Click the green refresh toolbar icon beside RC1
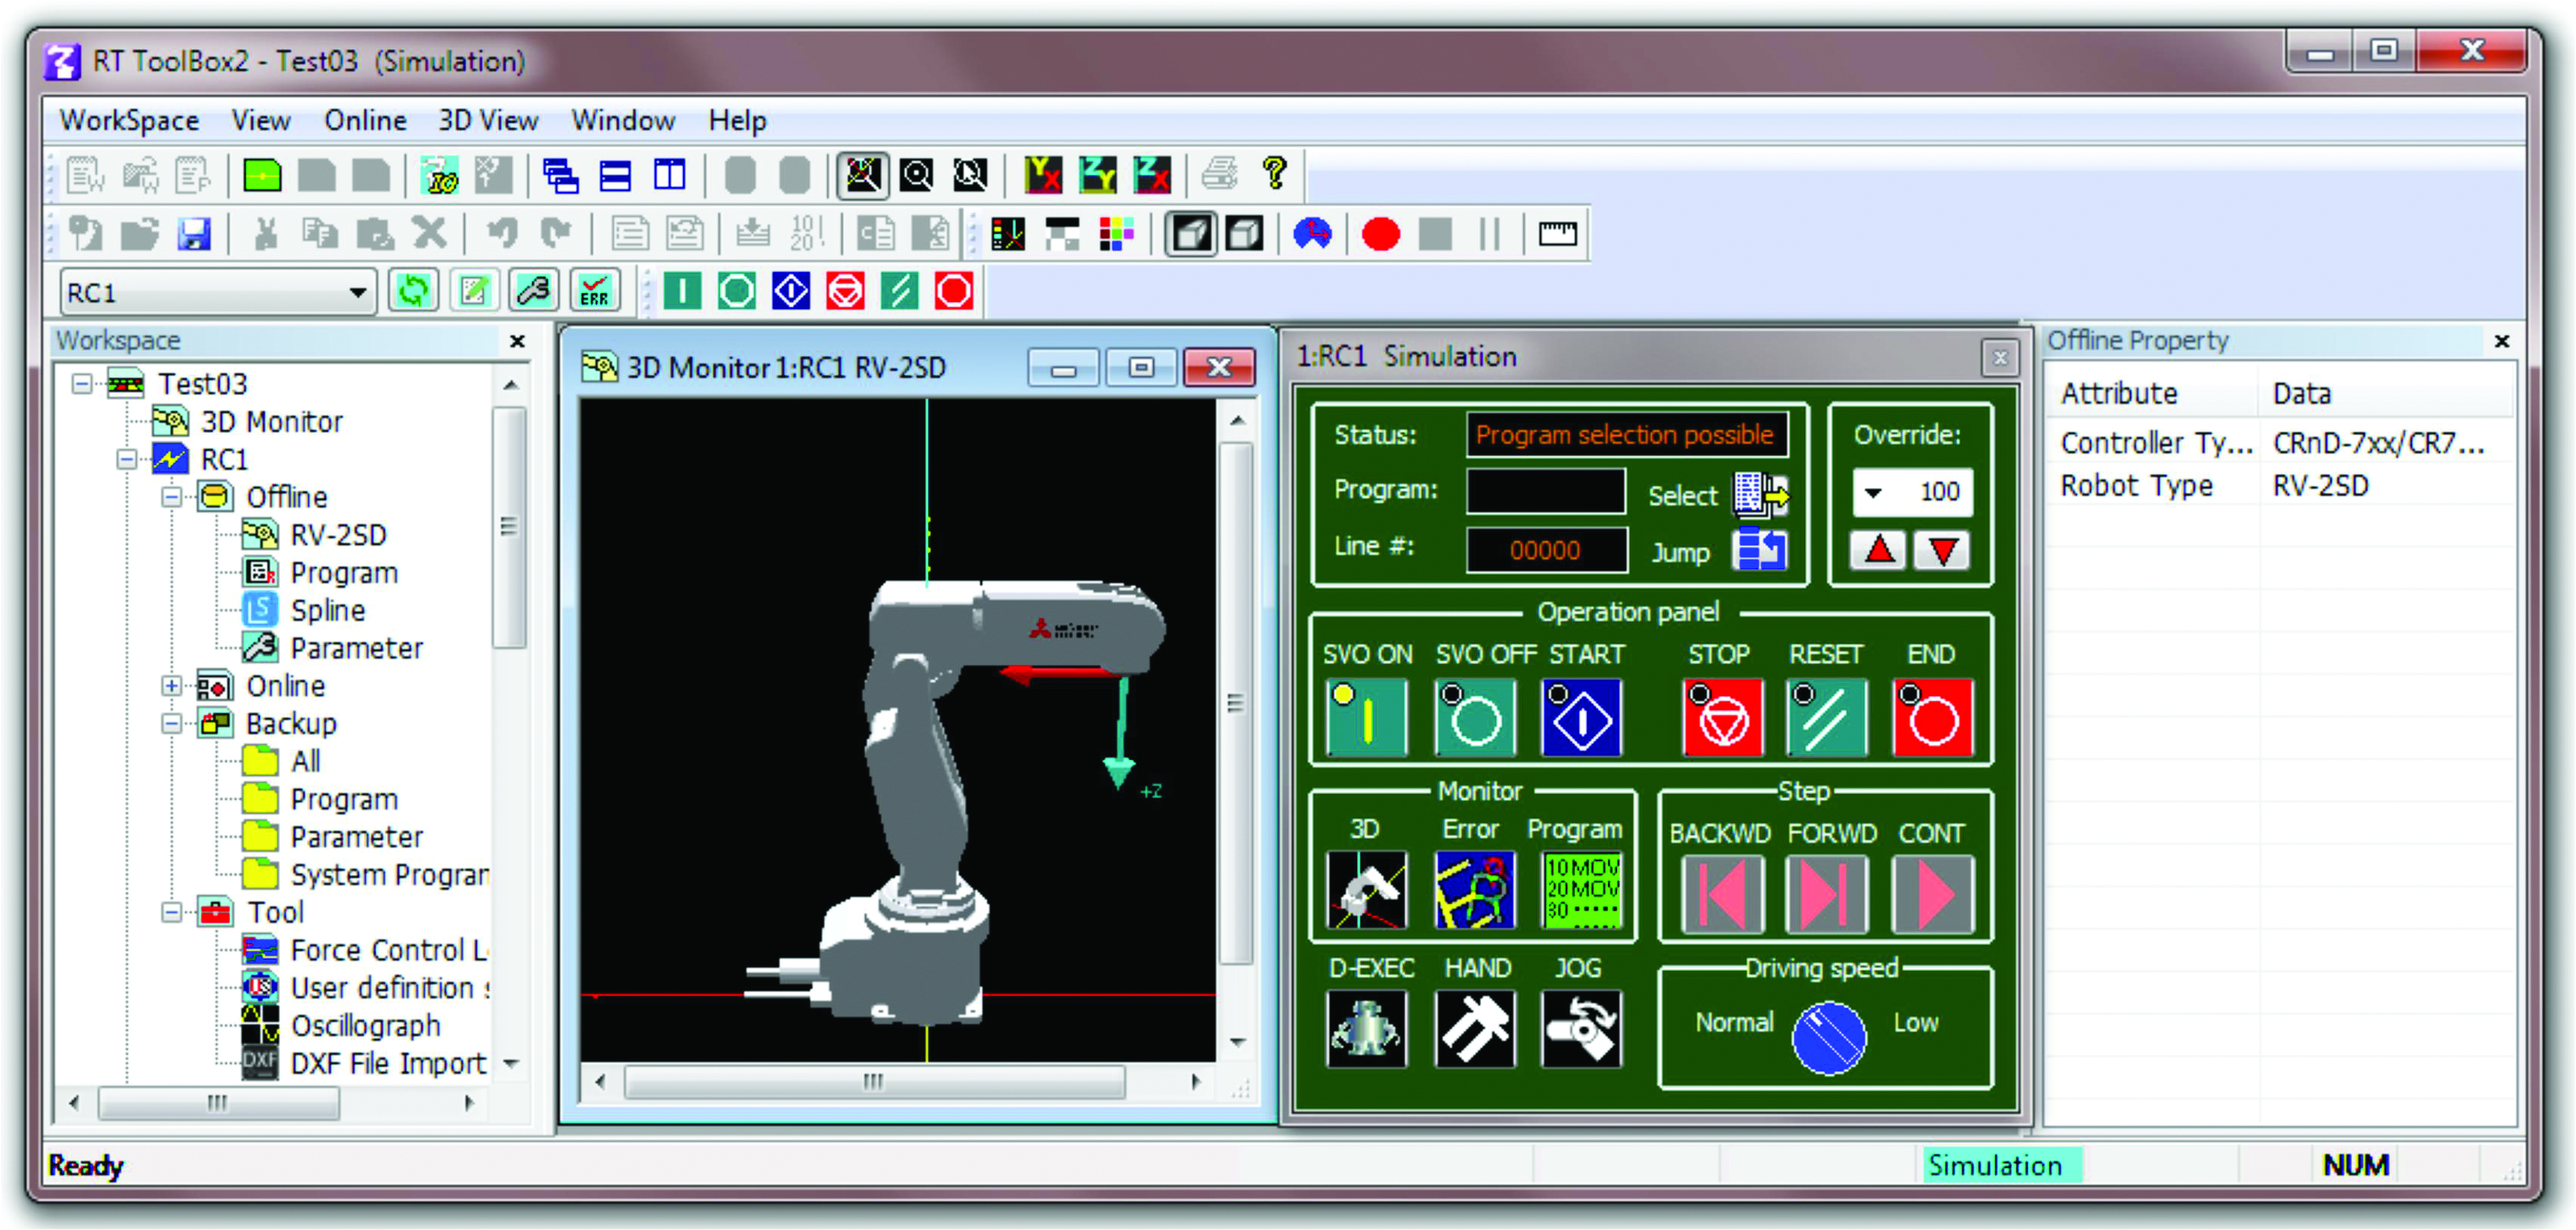Viewport: 2576px width, 1230px height. [x=413, y=291]
